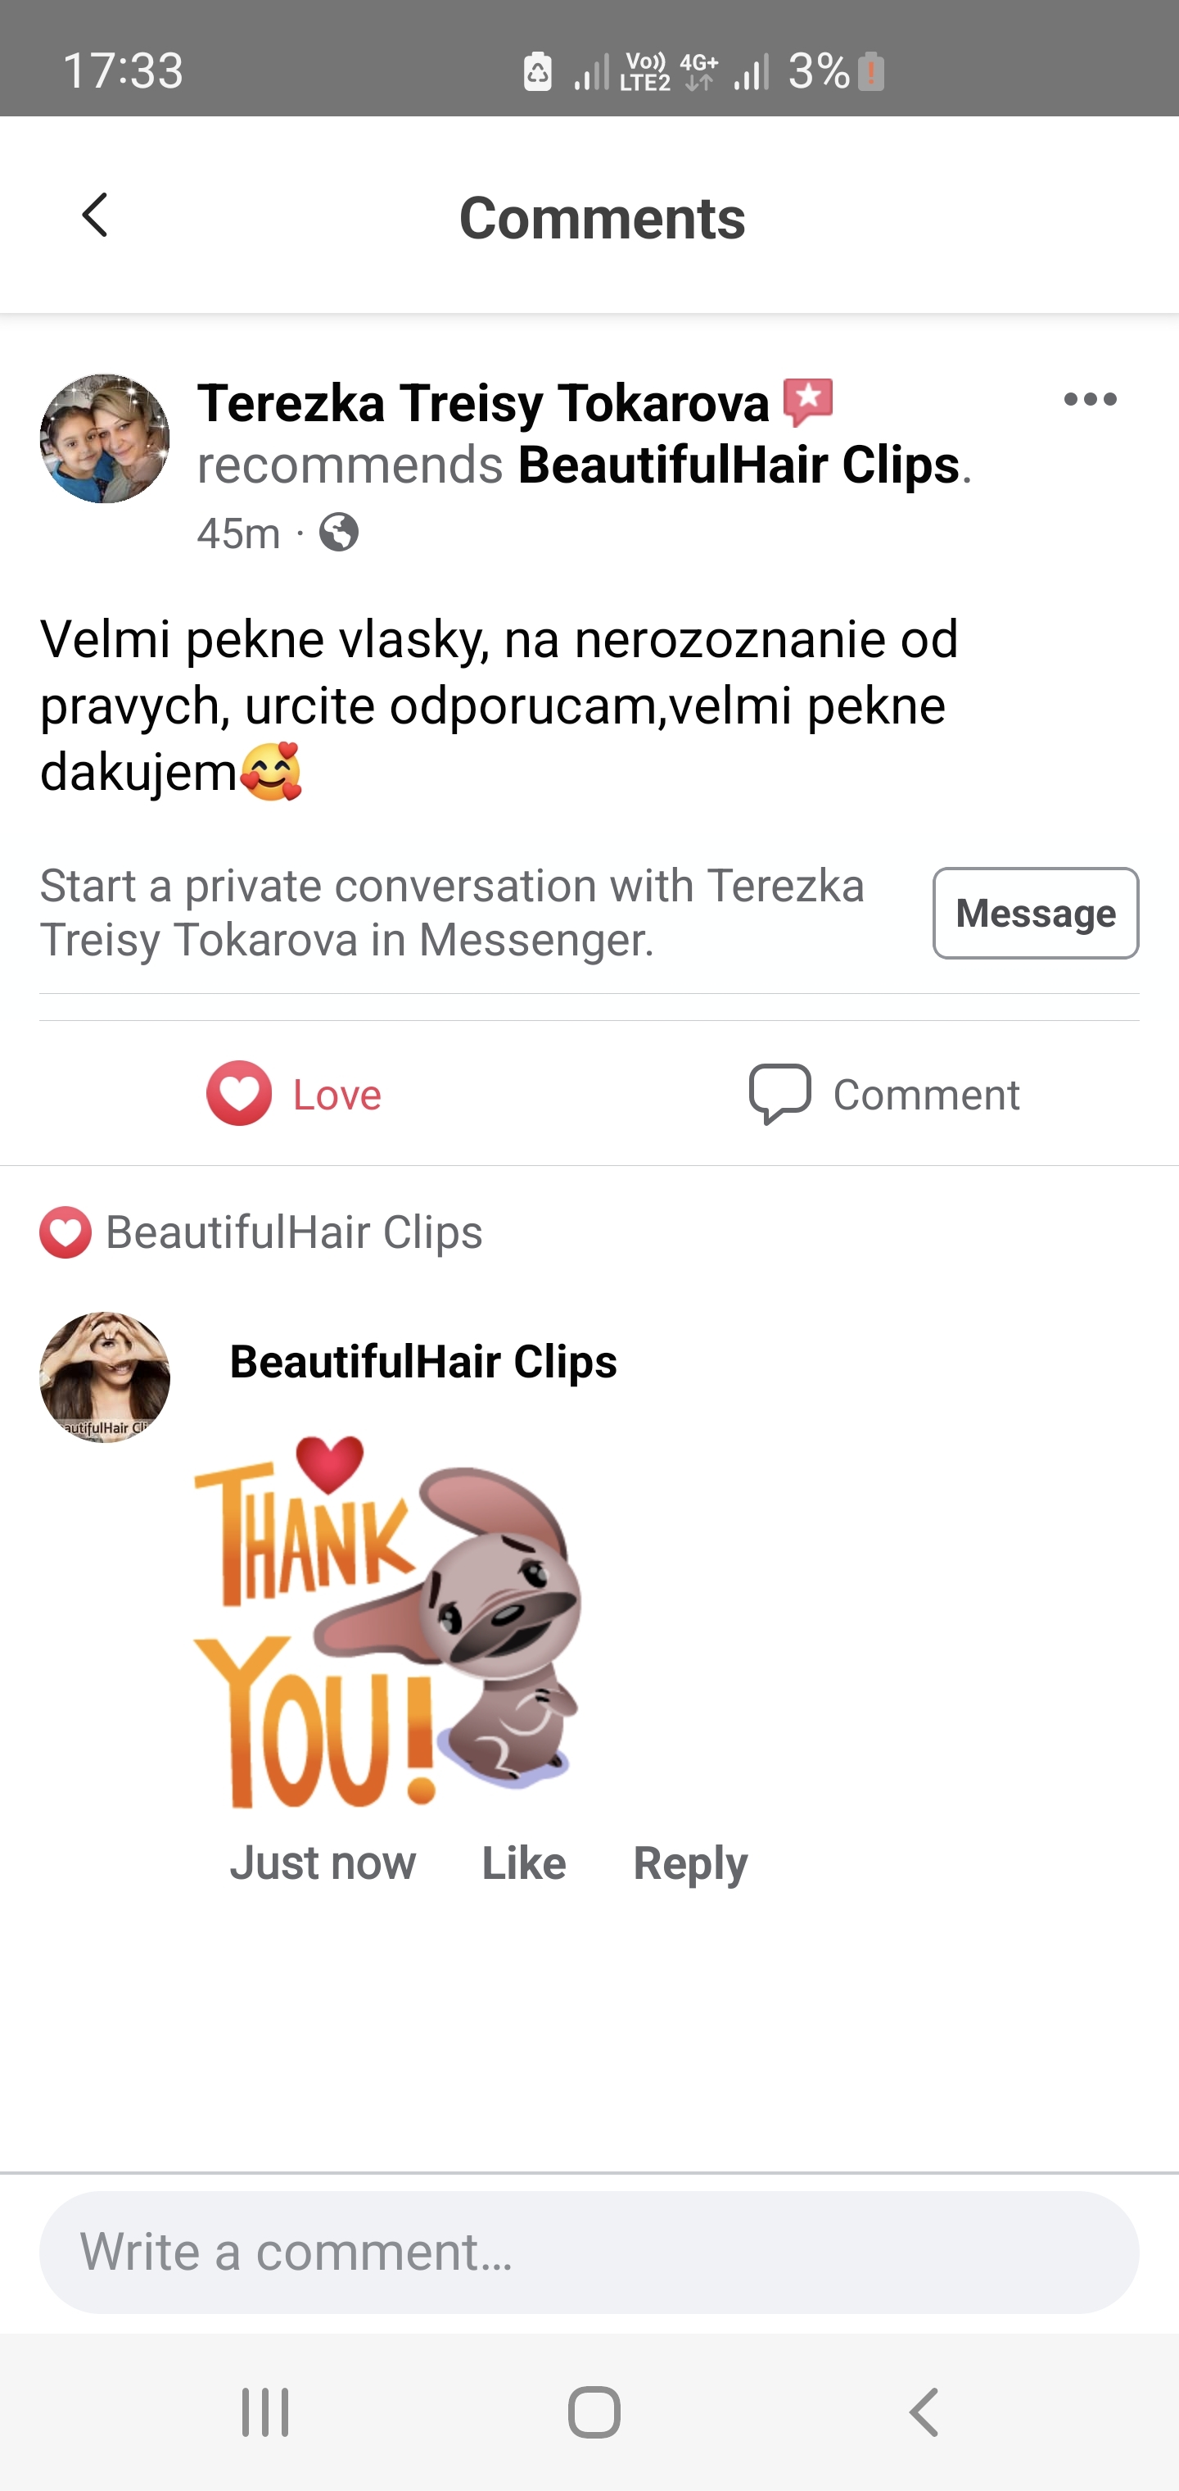The width and height of the screenshot is (1179, 2491).
Task: Toggle the Love reaction on the post
Action: [x=294, y=1094]
